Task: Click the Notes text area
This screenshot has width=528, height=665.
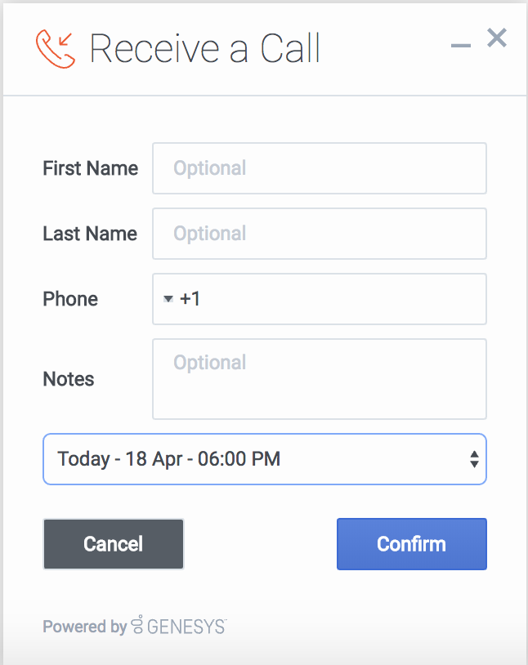Action: (319, 379)
